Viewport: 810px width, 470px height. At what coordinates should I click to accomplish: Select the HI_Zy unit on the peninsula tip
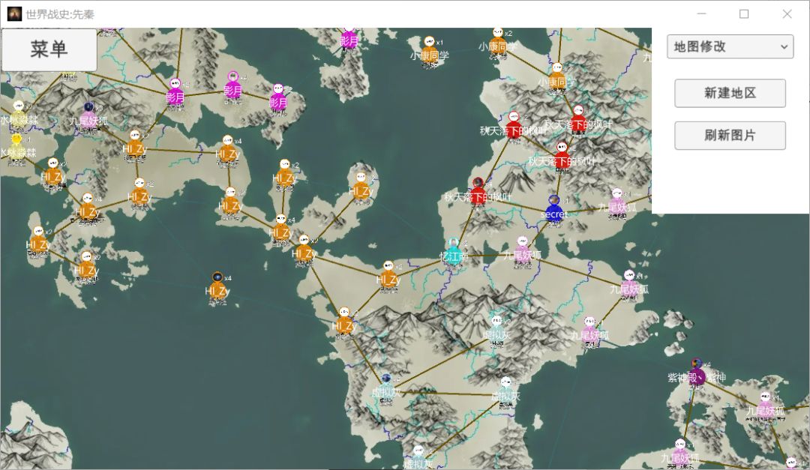click(x=361, y=187)
